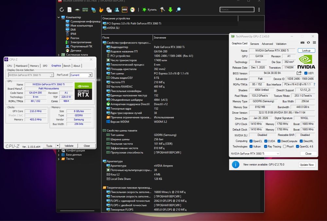Toggle the CUDA checkbox
This screenshot has width=327, height=221.
[266, 141]
